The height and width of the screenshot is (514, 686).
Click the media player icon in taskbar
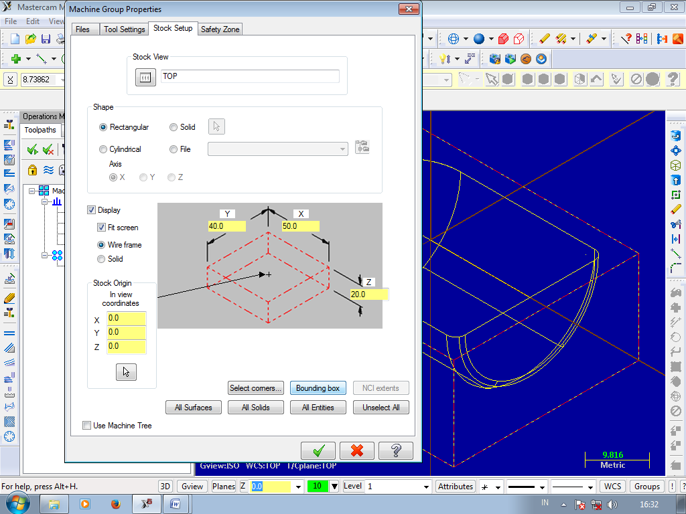point(85,504)
